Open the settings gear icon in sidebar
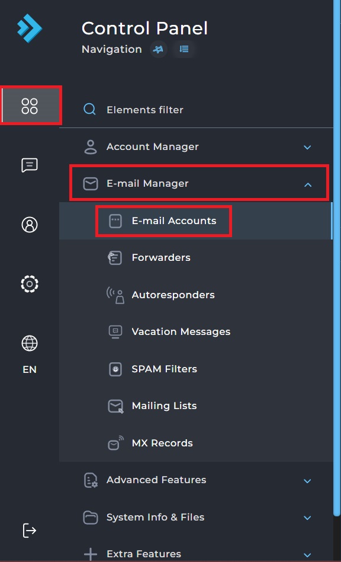The height and width of the screenshot is (562, 341). pos(30,284)
